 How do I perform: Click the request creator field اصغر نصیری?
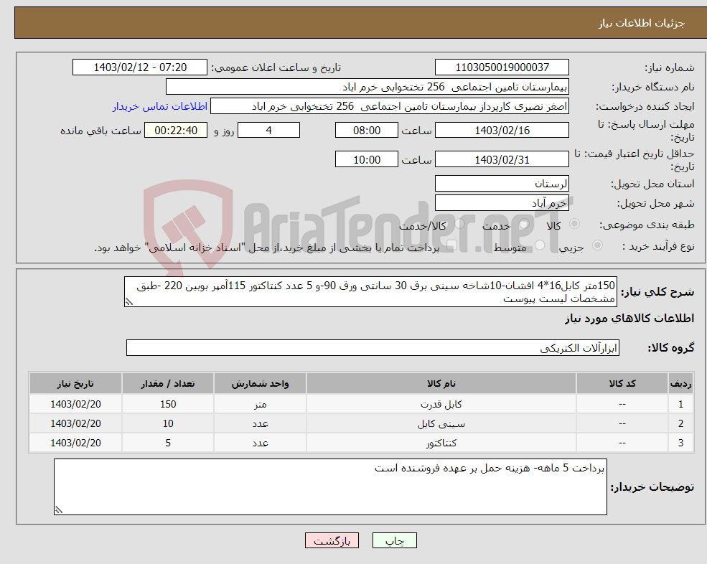click(390, 106)
